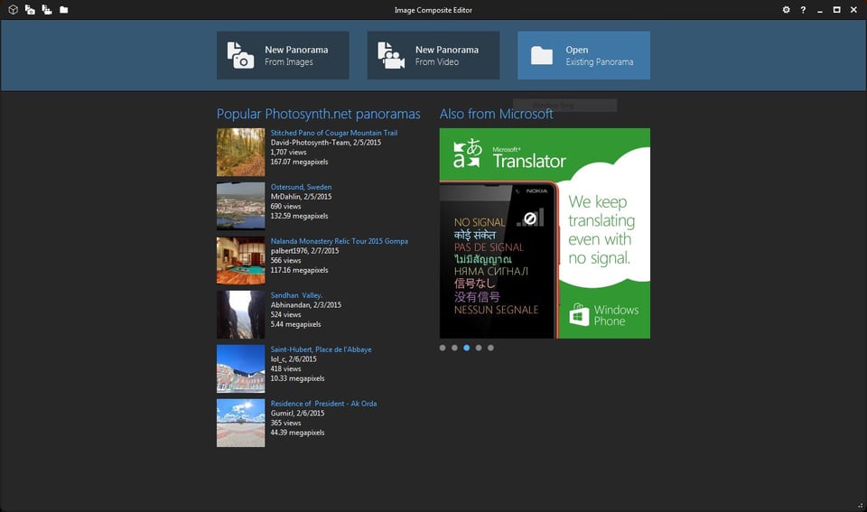Viewport: 867px width, 512px height.
Task: Open the Sandhan Valley panorama link
Action: pyautogui.click(x=296, y=295)
